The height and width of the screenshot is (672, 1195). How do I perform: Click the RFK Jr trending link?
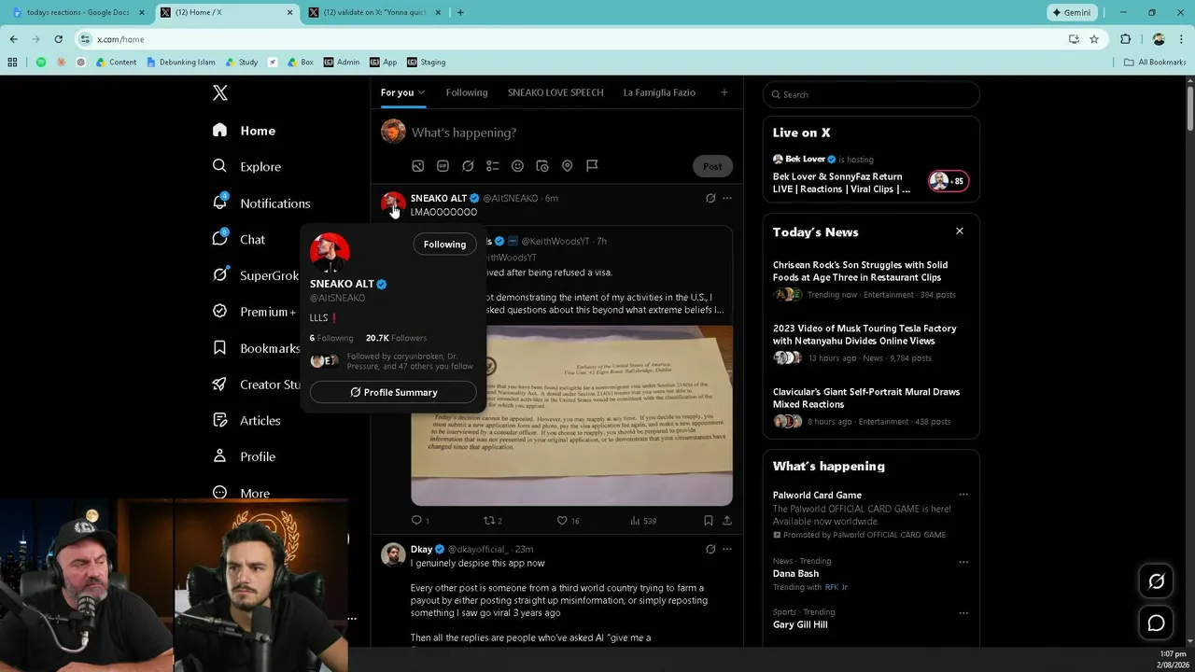tap(836, 587)
